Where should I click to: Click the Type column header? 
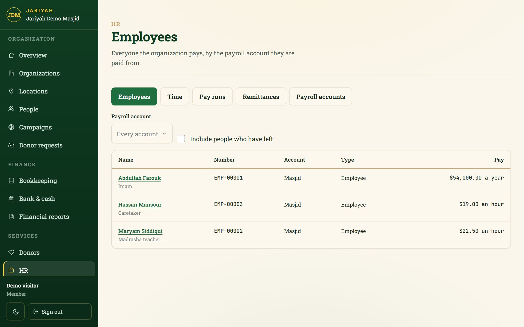point(347,160)
